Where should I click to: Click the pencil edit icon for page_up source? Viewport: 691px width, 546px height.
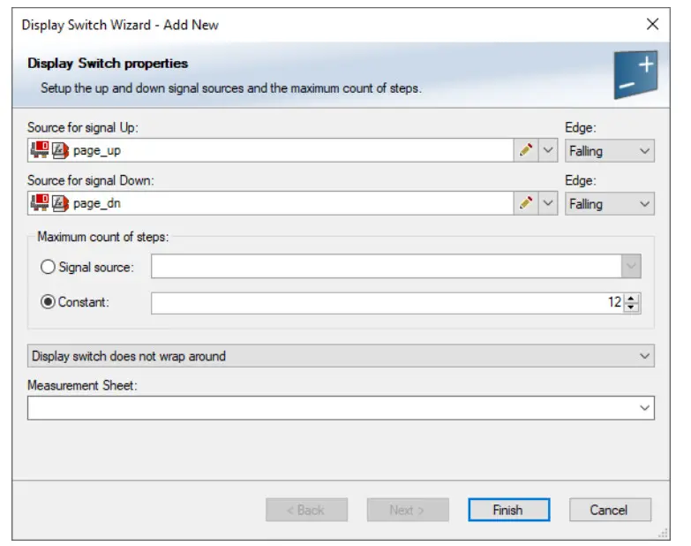pyautogui.click(x=525, y=150)
